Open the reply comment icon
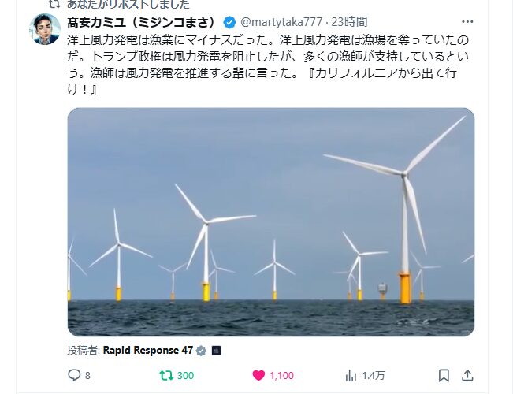The image size is (513, 394). click(x=74, y=375)
